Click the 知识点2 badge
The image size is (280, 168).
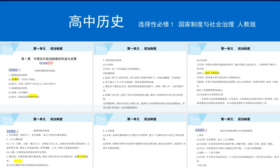pyautogui.click(x=13, y=131)
